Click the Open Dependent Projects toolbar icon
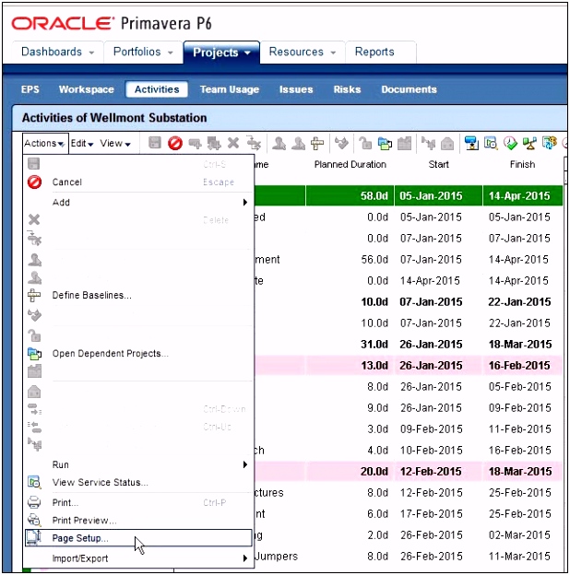This screenshot has height=575, width=570. point(385,143)
